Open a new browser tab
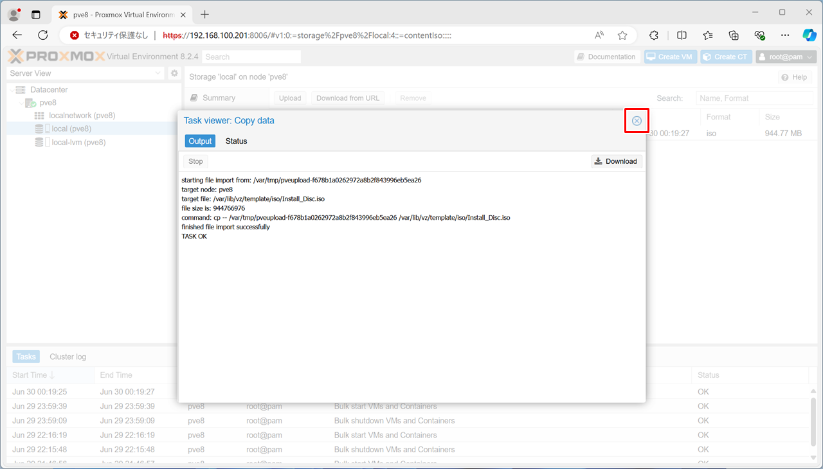823x469 pixels. pyautogui.click(x=205, y=14)
